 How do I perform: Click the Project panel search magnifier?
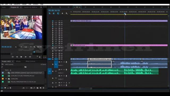(2, 67)
